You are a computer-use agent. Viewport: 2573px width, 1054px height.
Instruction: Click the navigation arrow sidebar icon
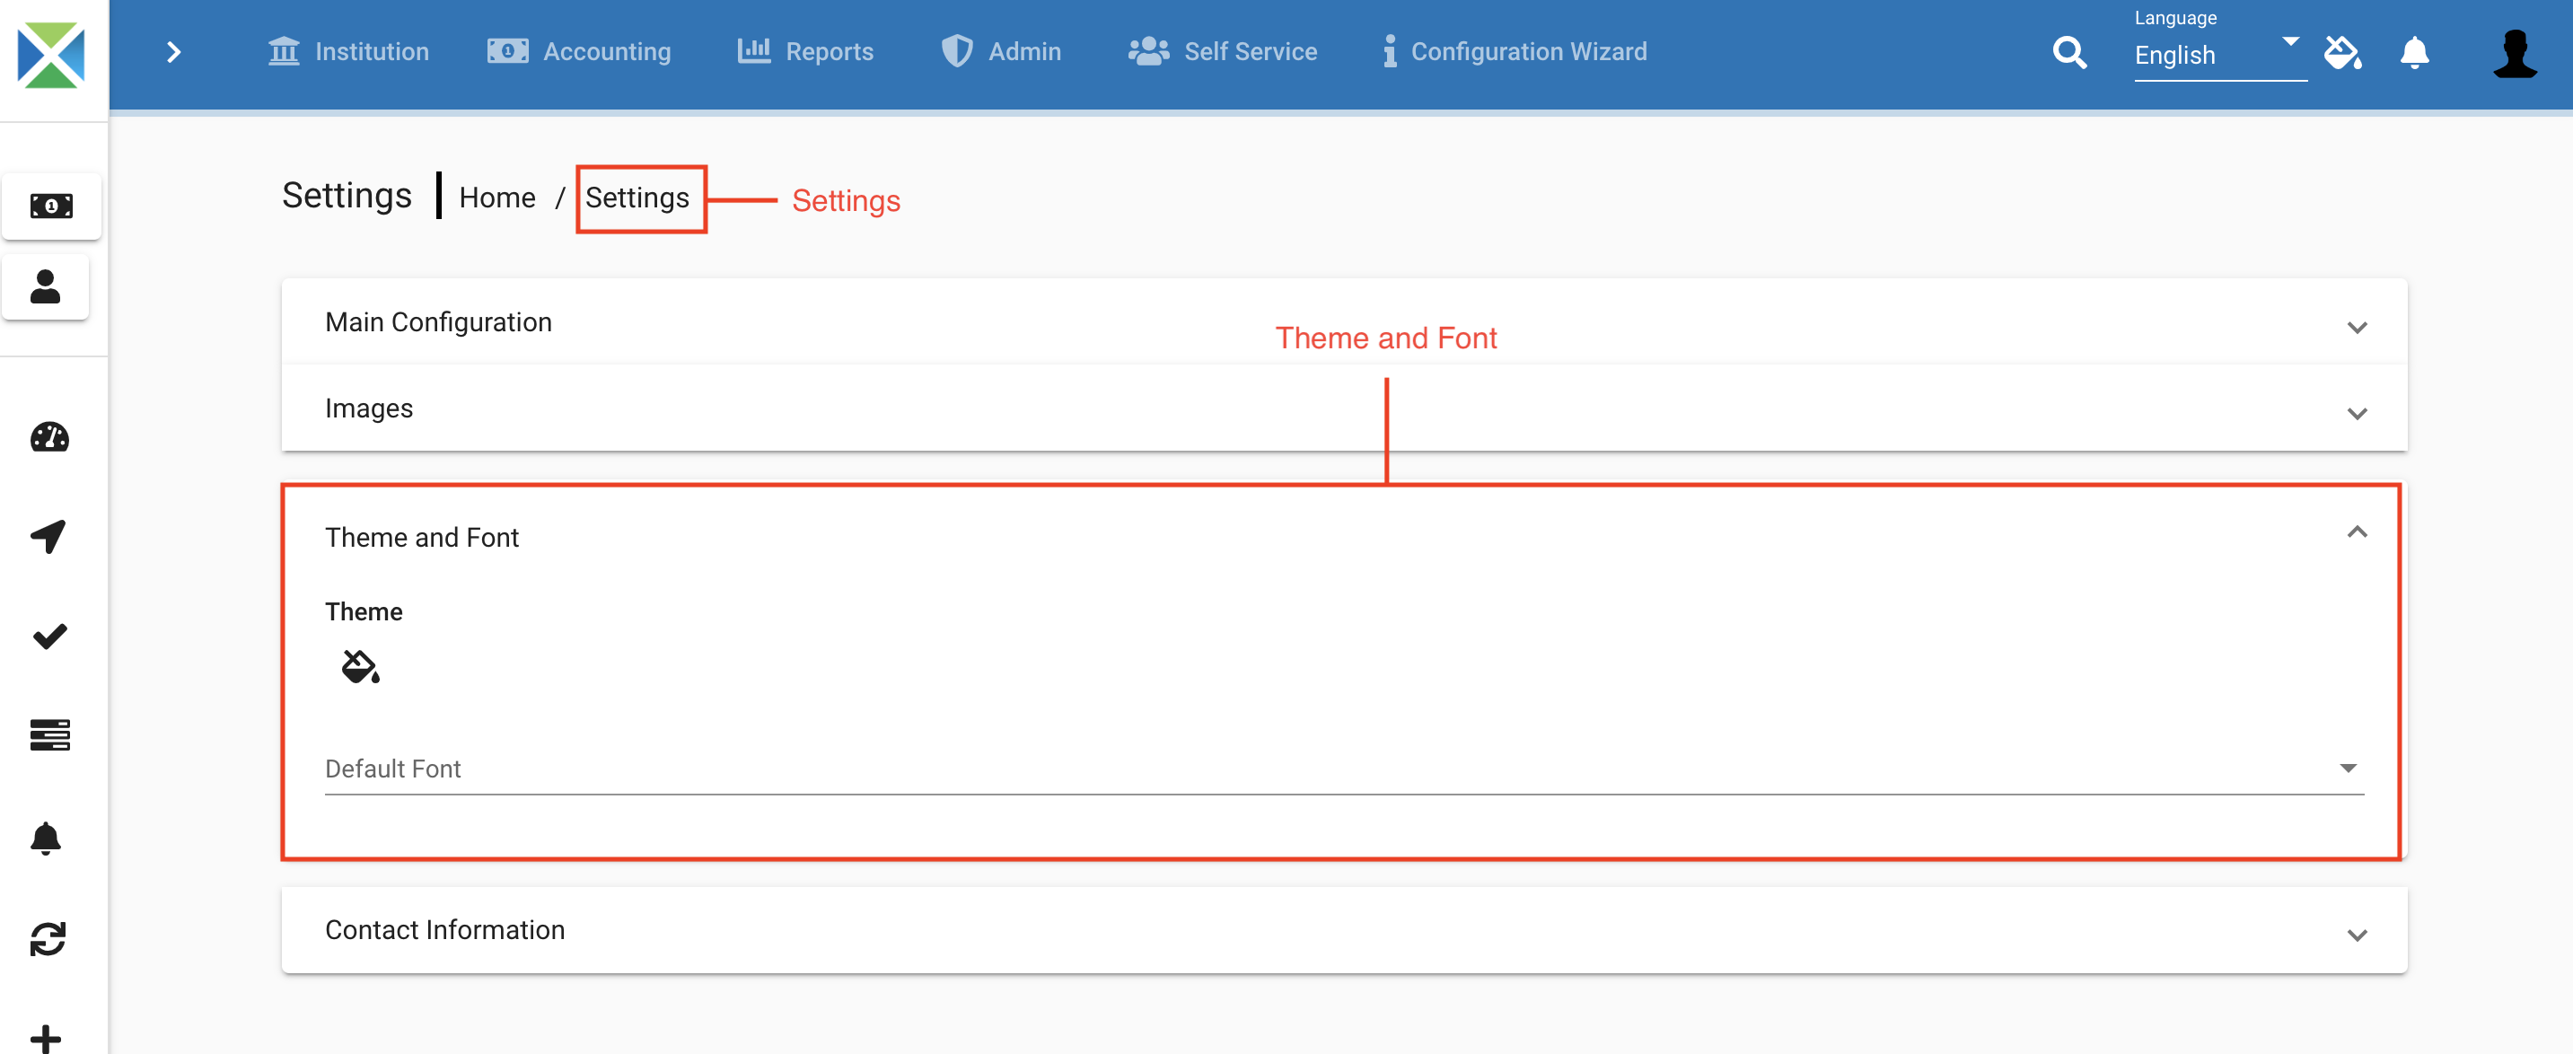[x=49, y=535]
